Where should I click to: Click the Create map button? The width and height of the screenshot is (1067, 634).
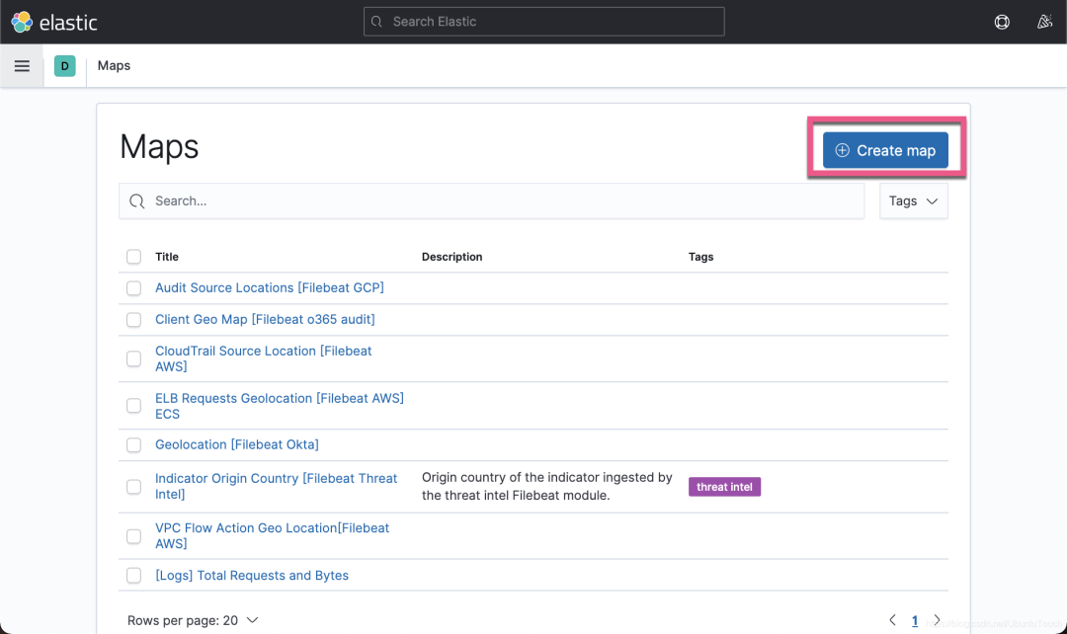point(885,150)
